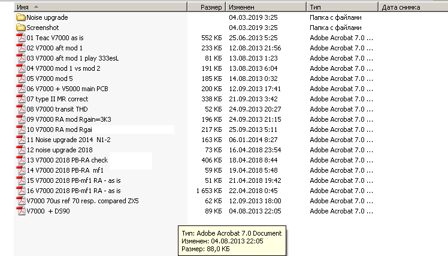Screen dimensions: 448x256
Task: Click PDF icon of V7000 + DS90
Action: 20,211
